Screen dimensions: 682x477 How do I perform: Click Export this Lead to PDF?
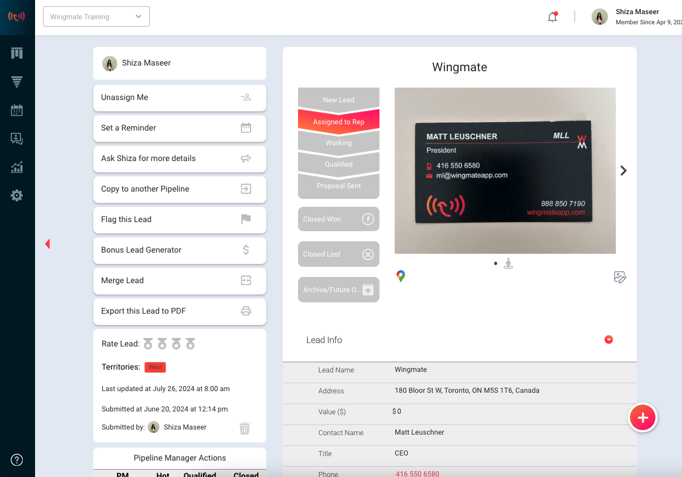[180, 311]
